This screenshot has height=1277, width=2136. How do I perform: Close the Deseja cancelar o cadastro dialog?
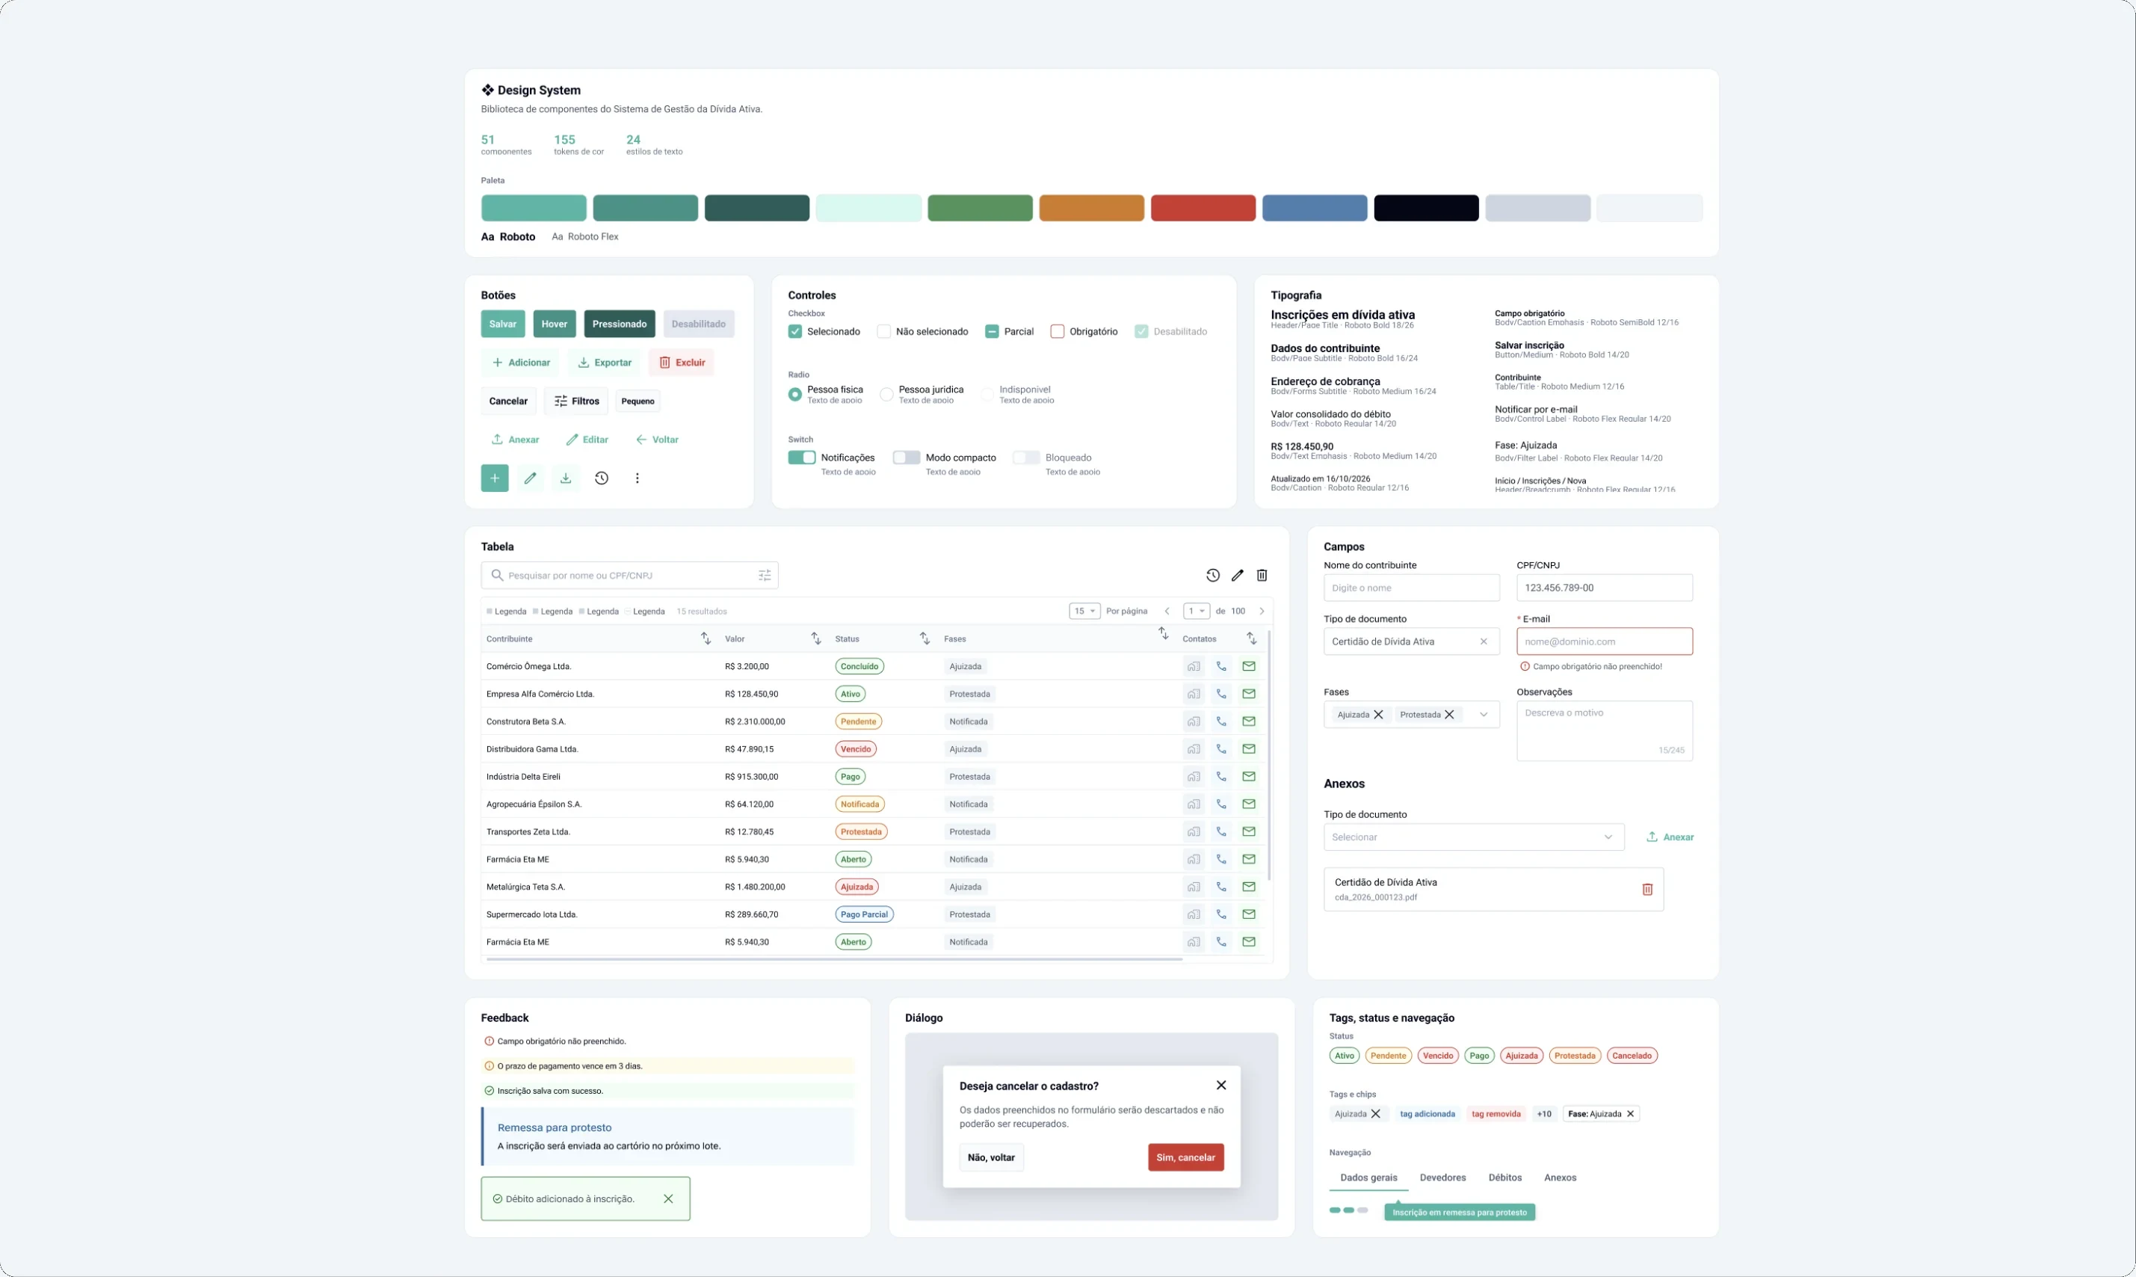pyautogui.click(x=1221, y=1085)
